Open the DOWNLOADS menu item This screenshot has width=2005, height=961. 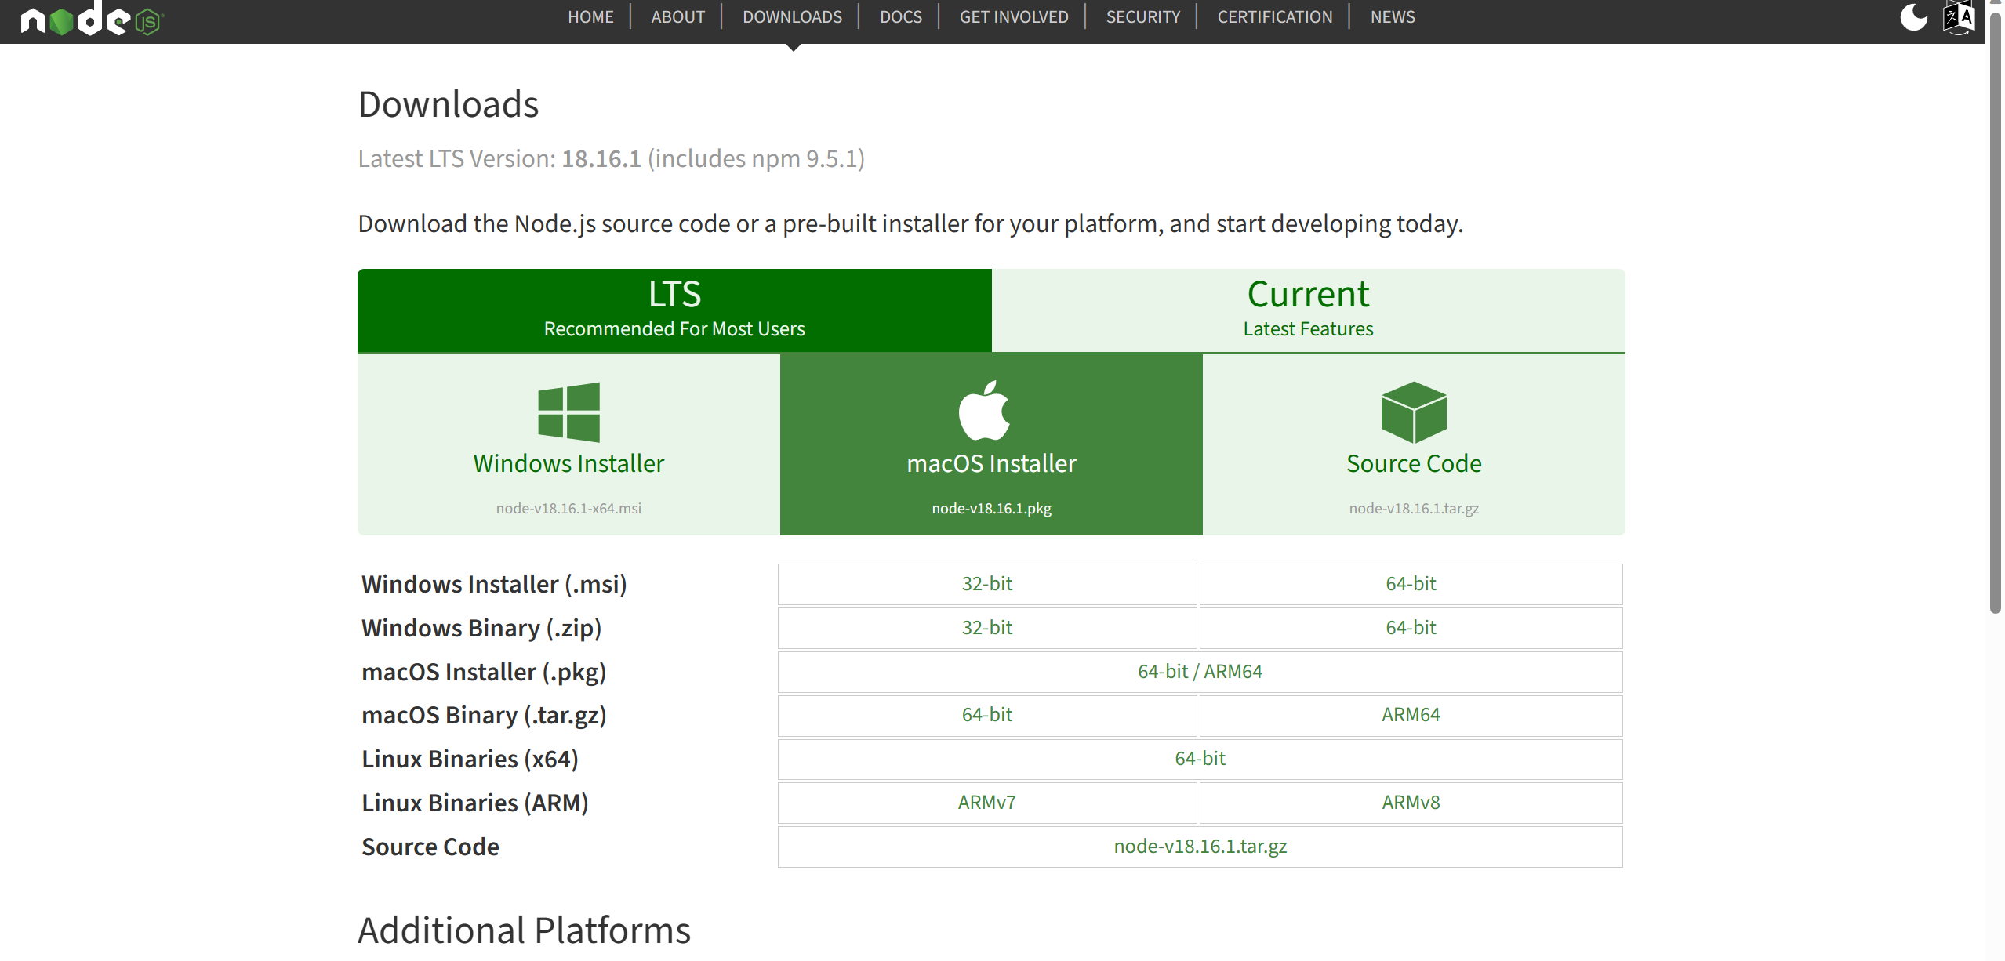tap(792, 17)
